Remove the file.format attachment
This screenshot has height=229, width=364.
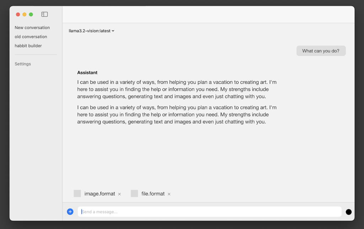click(x=169, y=194)
